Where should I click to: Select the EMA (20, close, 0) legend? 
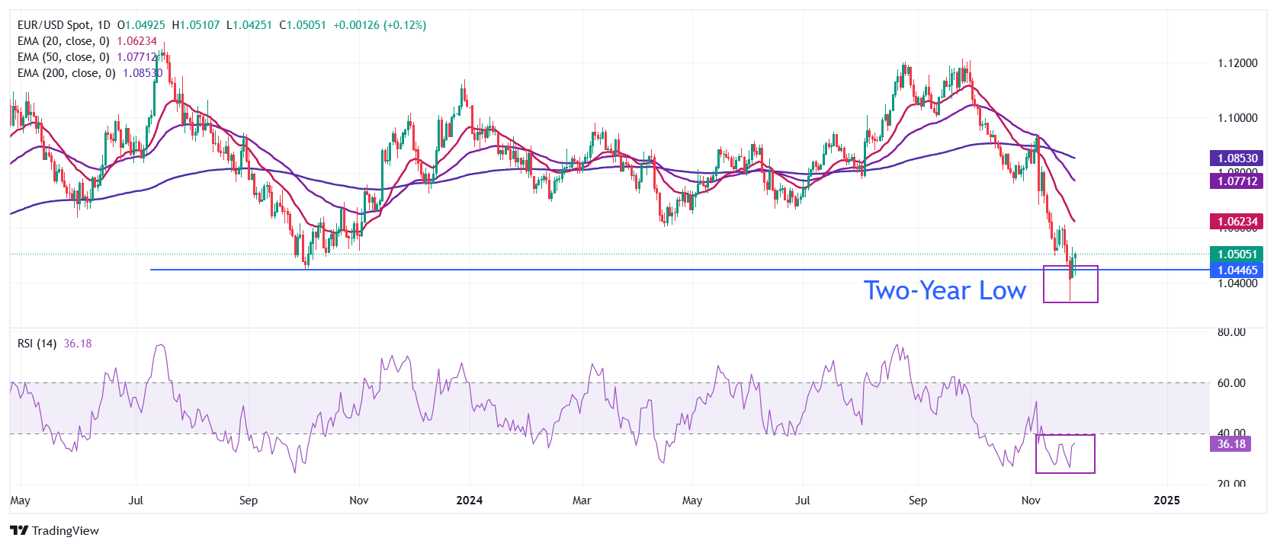[63, 41]
